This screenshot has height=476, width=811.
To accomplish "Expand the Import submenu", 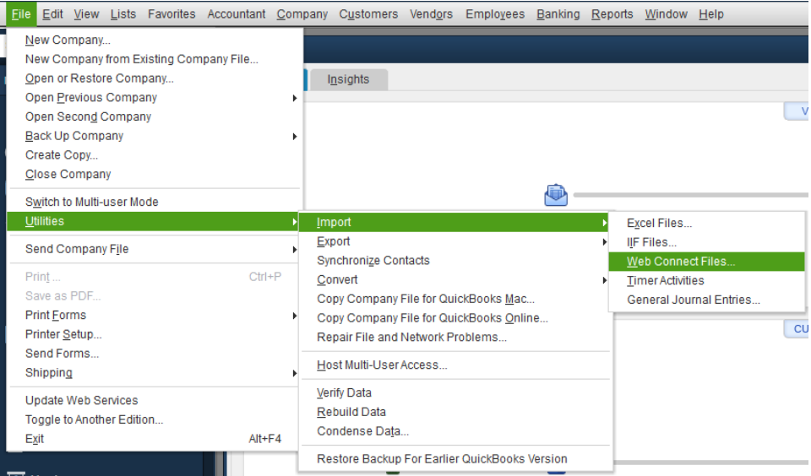I will (455, 222).
